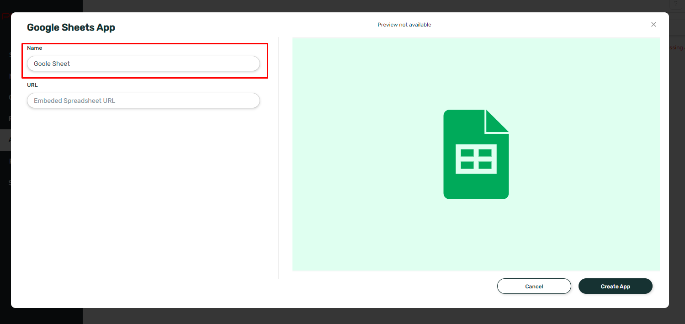Click the Preview not available label
The width and height of the screenshot is (685, 324).
pyautogui.click(x=404, y=25)
